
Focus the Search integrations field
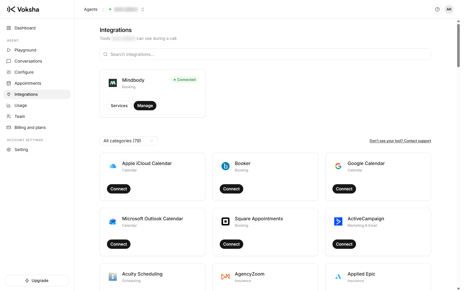tap(265, 54)
